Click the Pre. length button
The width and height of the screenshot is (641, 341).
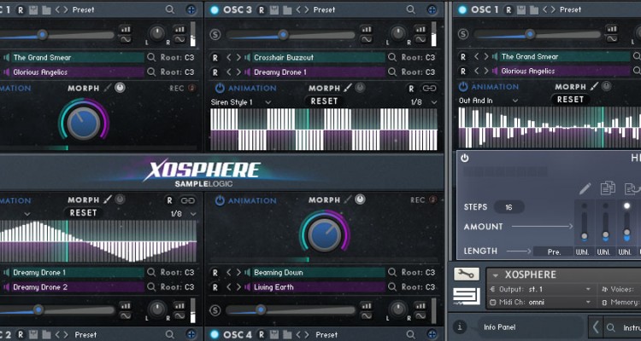553,251
